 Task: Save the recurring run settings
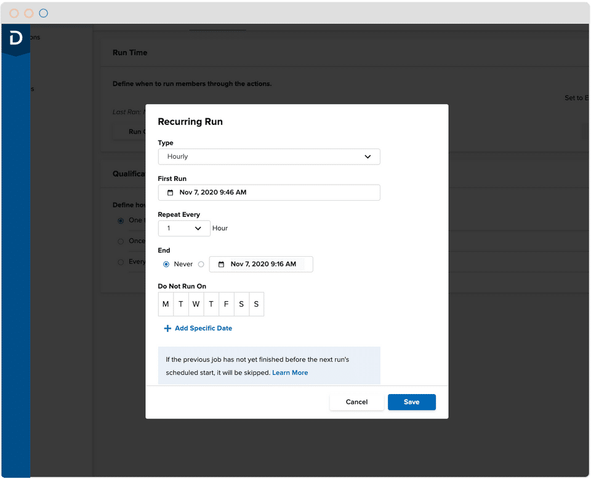pos(412,402)
